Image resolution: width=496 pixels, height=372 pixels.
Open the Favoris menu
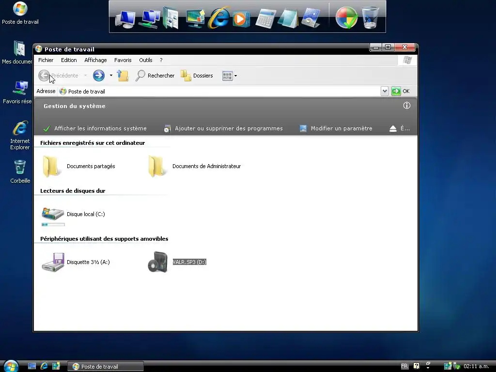pos(123,60)
